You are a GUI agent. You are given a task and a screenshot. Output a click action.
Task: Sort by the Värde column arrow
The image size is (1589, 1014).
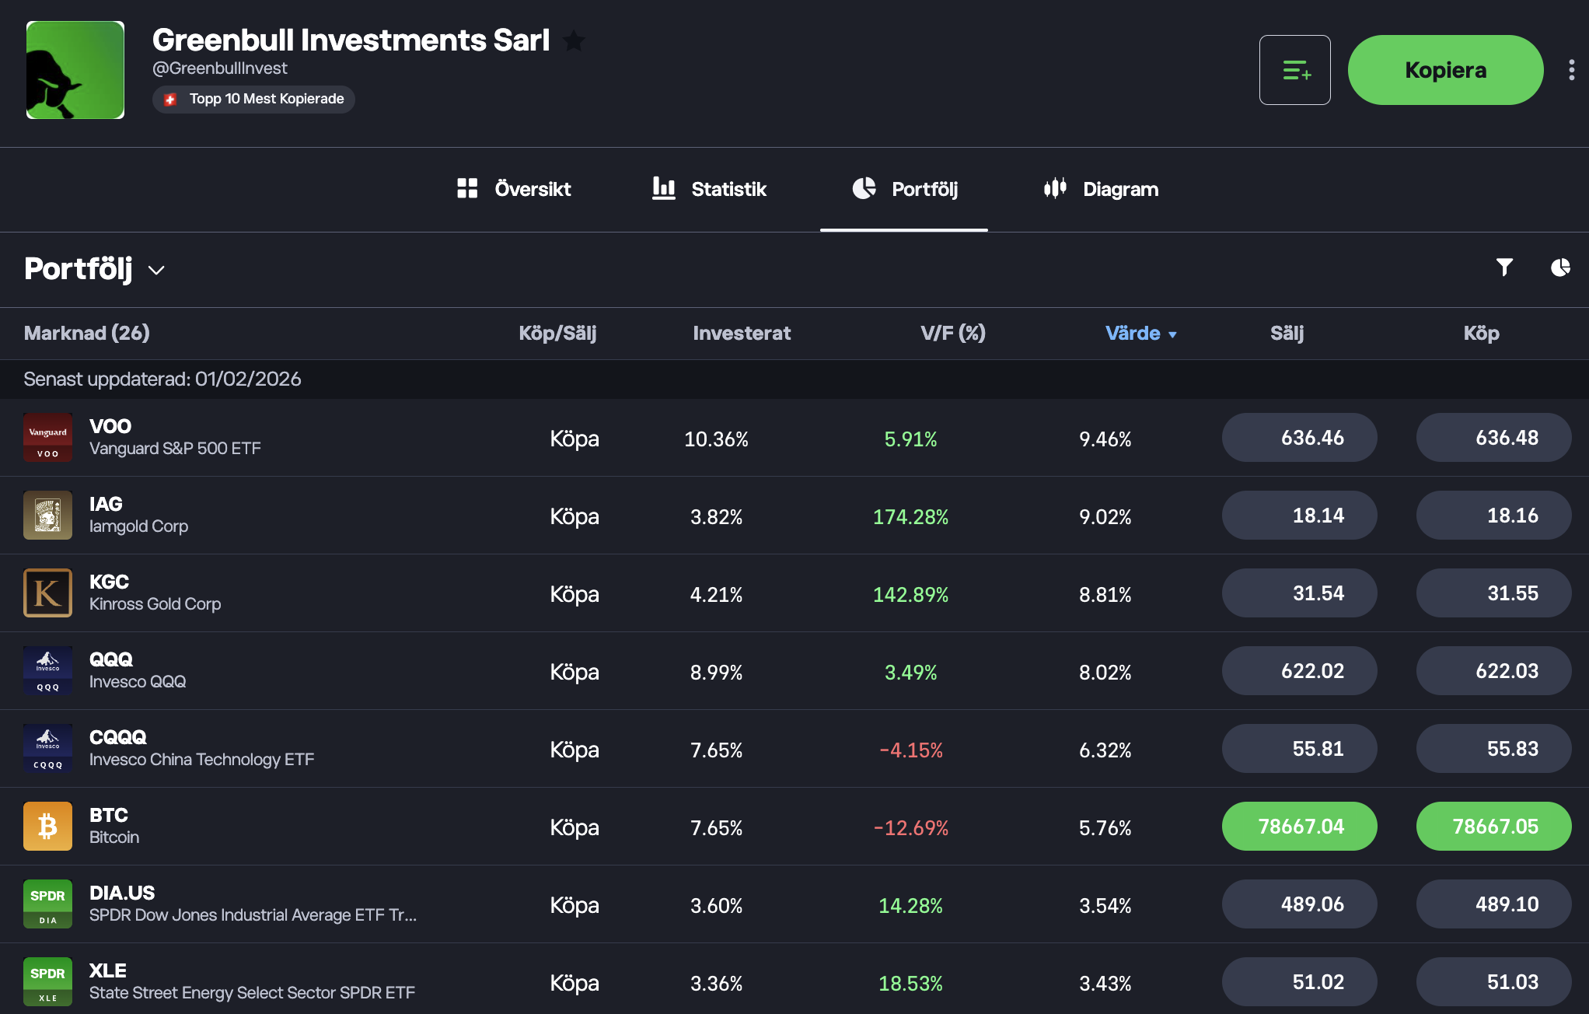click(x=1172, y=334)
